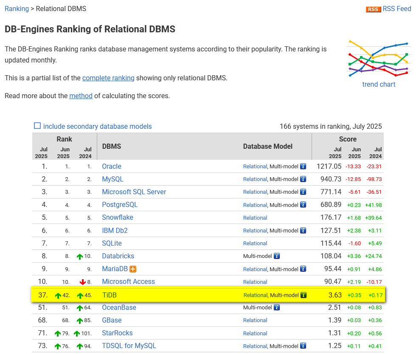Click green up arrow in GBase row
419x354 pixels.
tap(80, 320)
